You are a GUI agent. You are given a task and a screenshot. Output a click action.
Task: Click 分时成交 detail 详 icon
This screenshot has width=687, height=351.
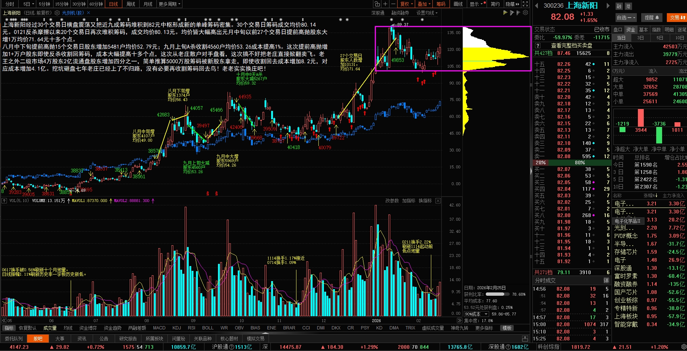(x=606, y=280)
